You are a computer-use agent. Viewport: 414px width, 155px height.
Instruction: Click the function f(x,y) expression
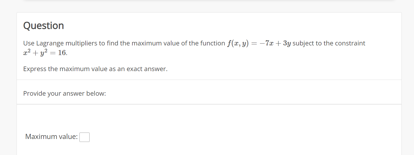pyautogui.click(x=238, y=43)
